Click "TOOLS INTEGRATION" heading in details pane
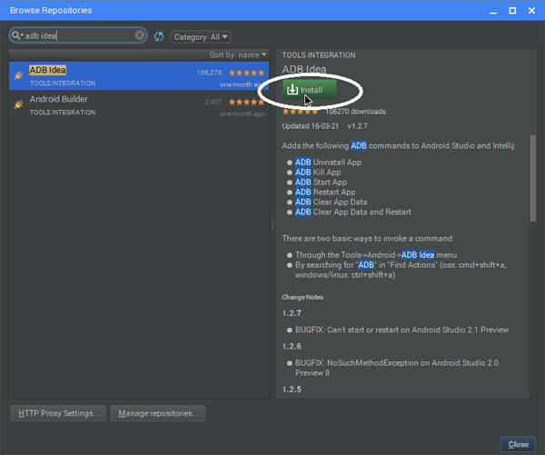The image size is (545, 455). [x=319, y=55]
